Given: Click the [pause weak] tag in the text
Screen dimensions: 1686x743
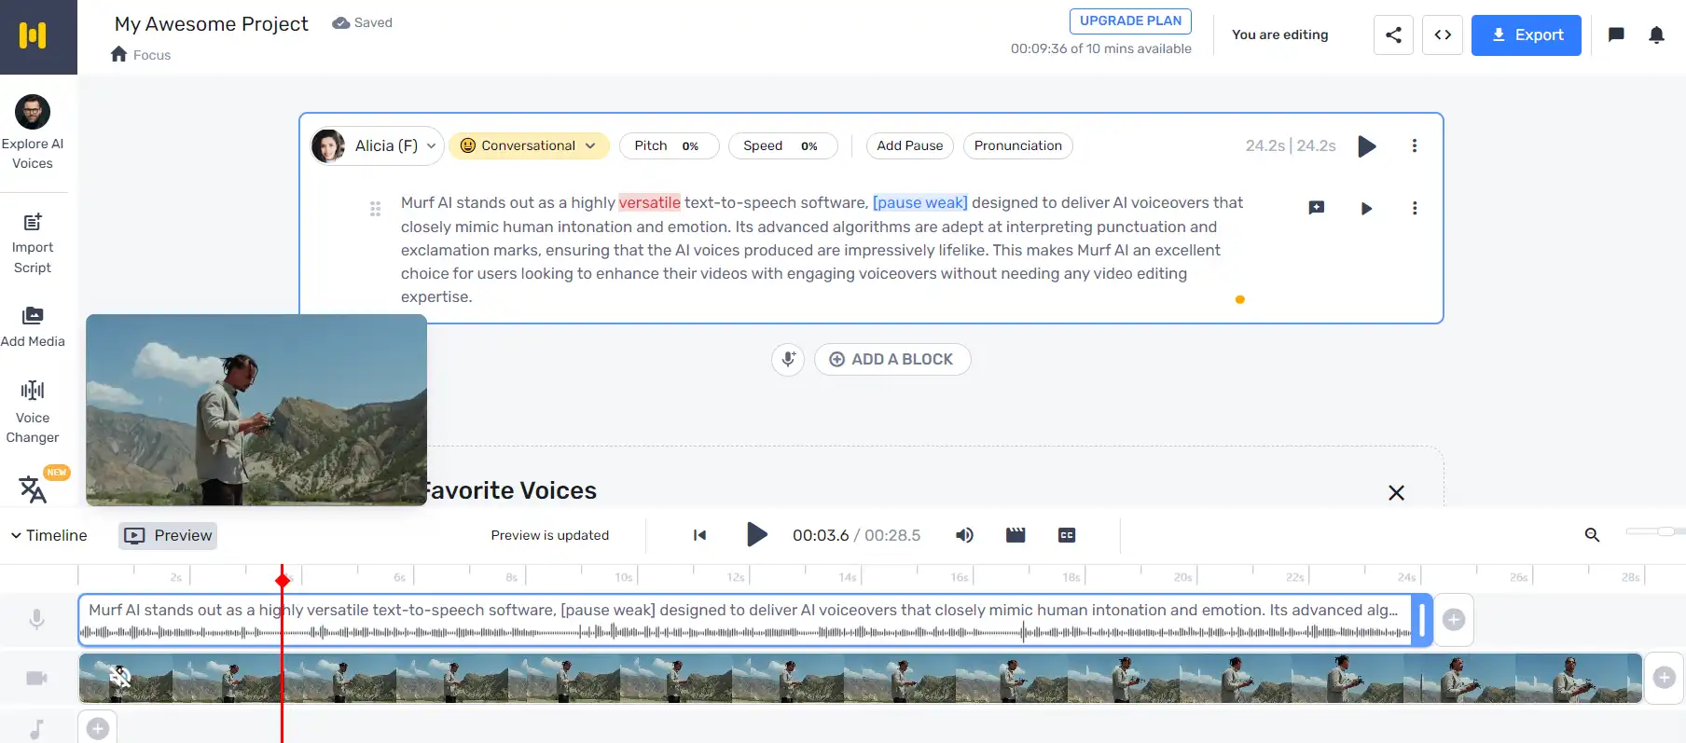Looking at the screenshot, I should point(920,202).
